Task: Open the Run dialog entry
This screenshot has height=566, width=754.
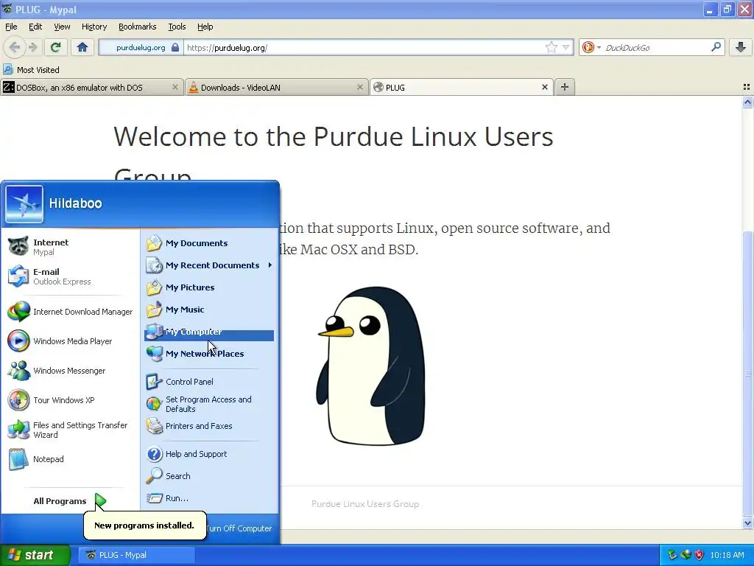Action: coord(208,498)
